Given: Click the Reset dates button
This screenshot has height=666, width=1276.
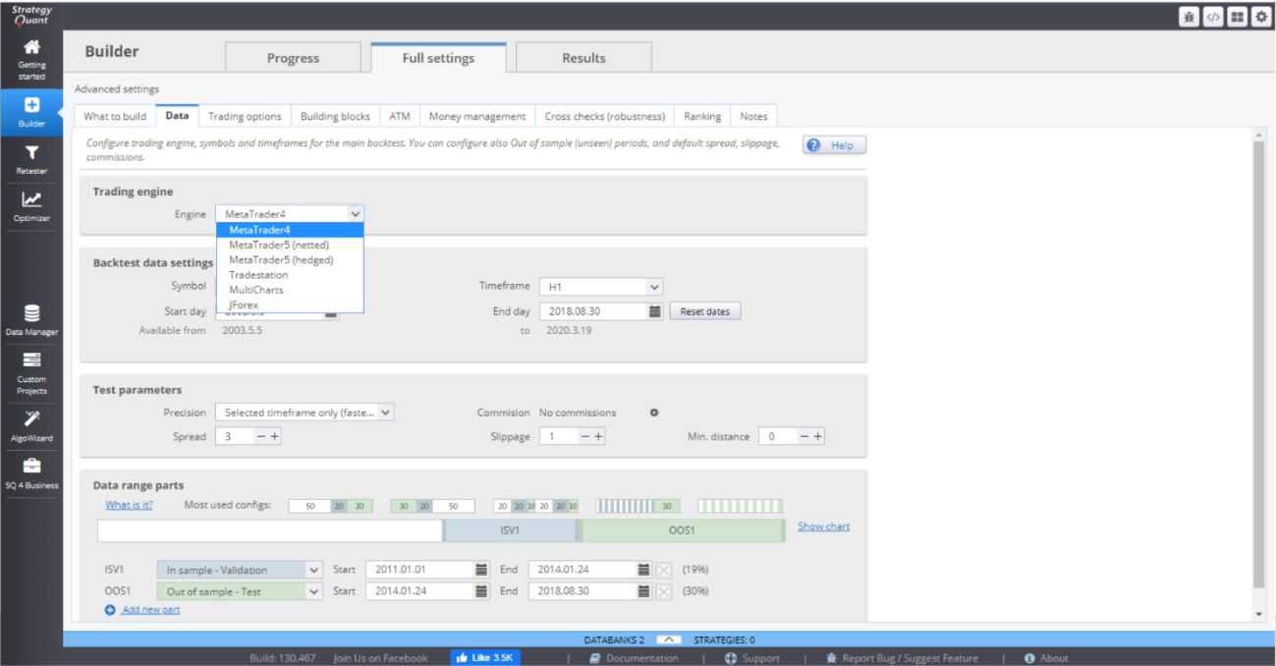Looking at the screenshot, I should coord(705,311).
